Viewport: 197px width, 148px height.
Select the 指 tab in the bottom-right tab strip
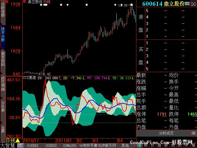coord(159,146)
